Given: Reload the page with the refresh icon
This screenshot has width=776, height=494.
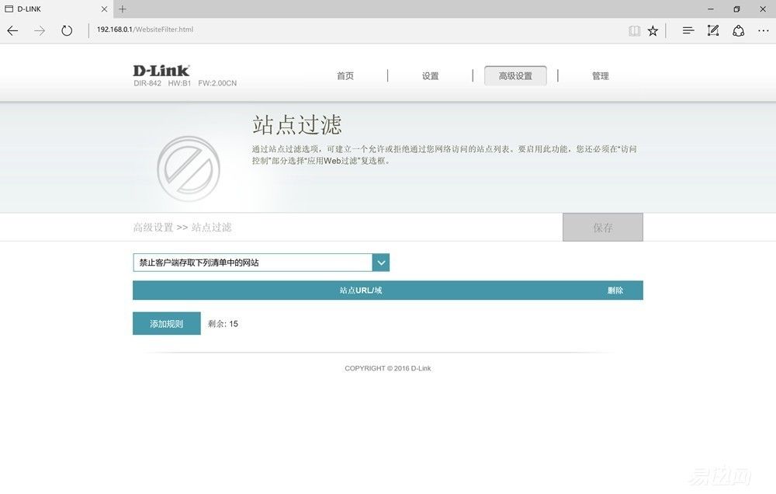Looking at the screenshot, I should point(67,31).
